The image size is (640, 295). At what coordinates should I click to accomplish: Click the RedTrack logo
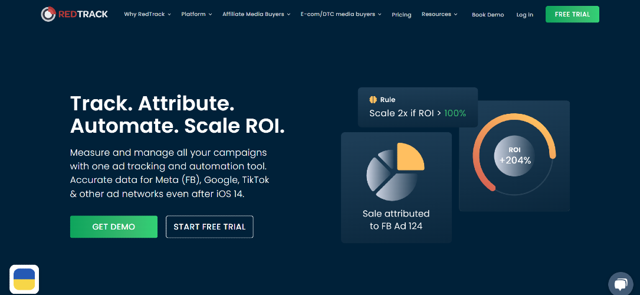74,14
